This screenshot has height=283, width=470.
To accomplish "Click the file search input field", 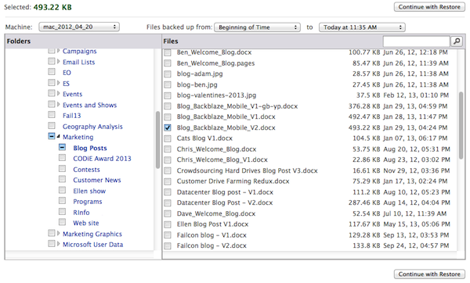I will tap(417, 41).
